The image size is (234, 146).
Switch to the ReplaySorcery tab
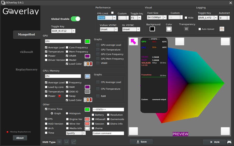coord(26,69)
